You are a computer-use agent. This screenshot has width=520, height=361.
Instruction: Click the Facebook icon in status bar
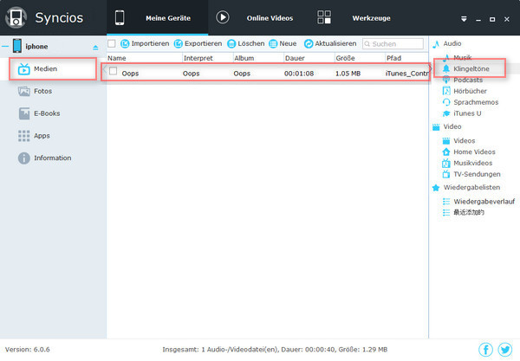coord(485,350)
